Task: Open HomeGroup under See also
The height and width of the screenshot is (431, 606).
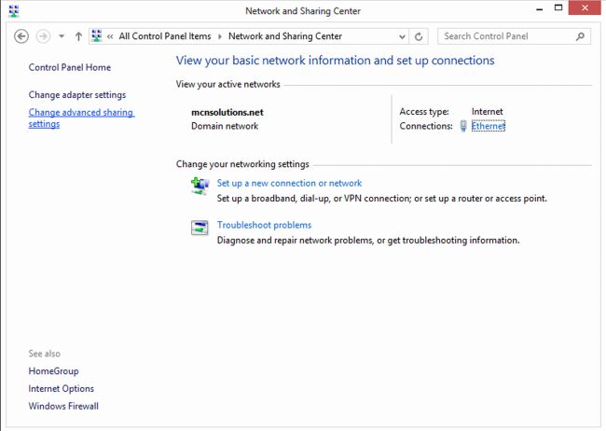Action: point(53,371)
